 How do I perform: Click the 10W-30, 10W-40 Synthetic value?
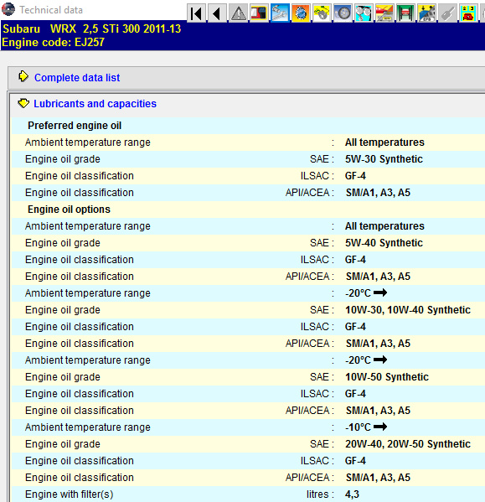click(408, 310)
